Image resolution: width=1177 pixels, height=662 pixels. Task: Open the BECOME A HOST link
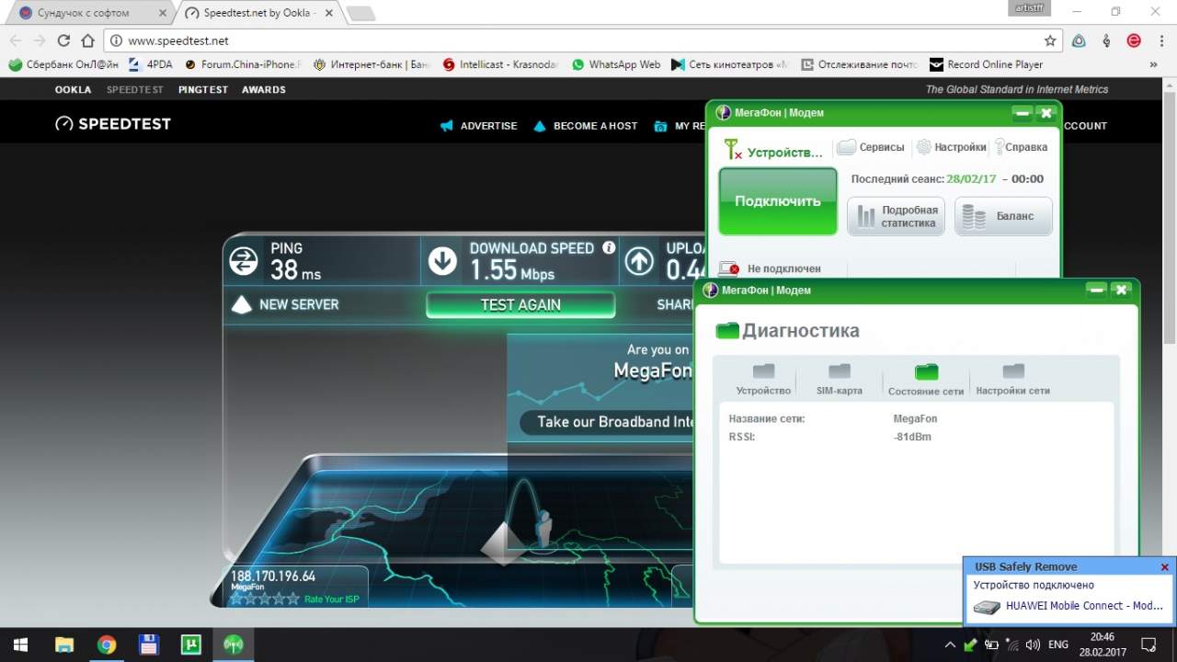tap(586, 126)
